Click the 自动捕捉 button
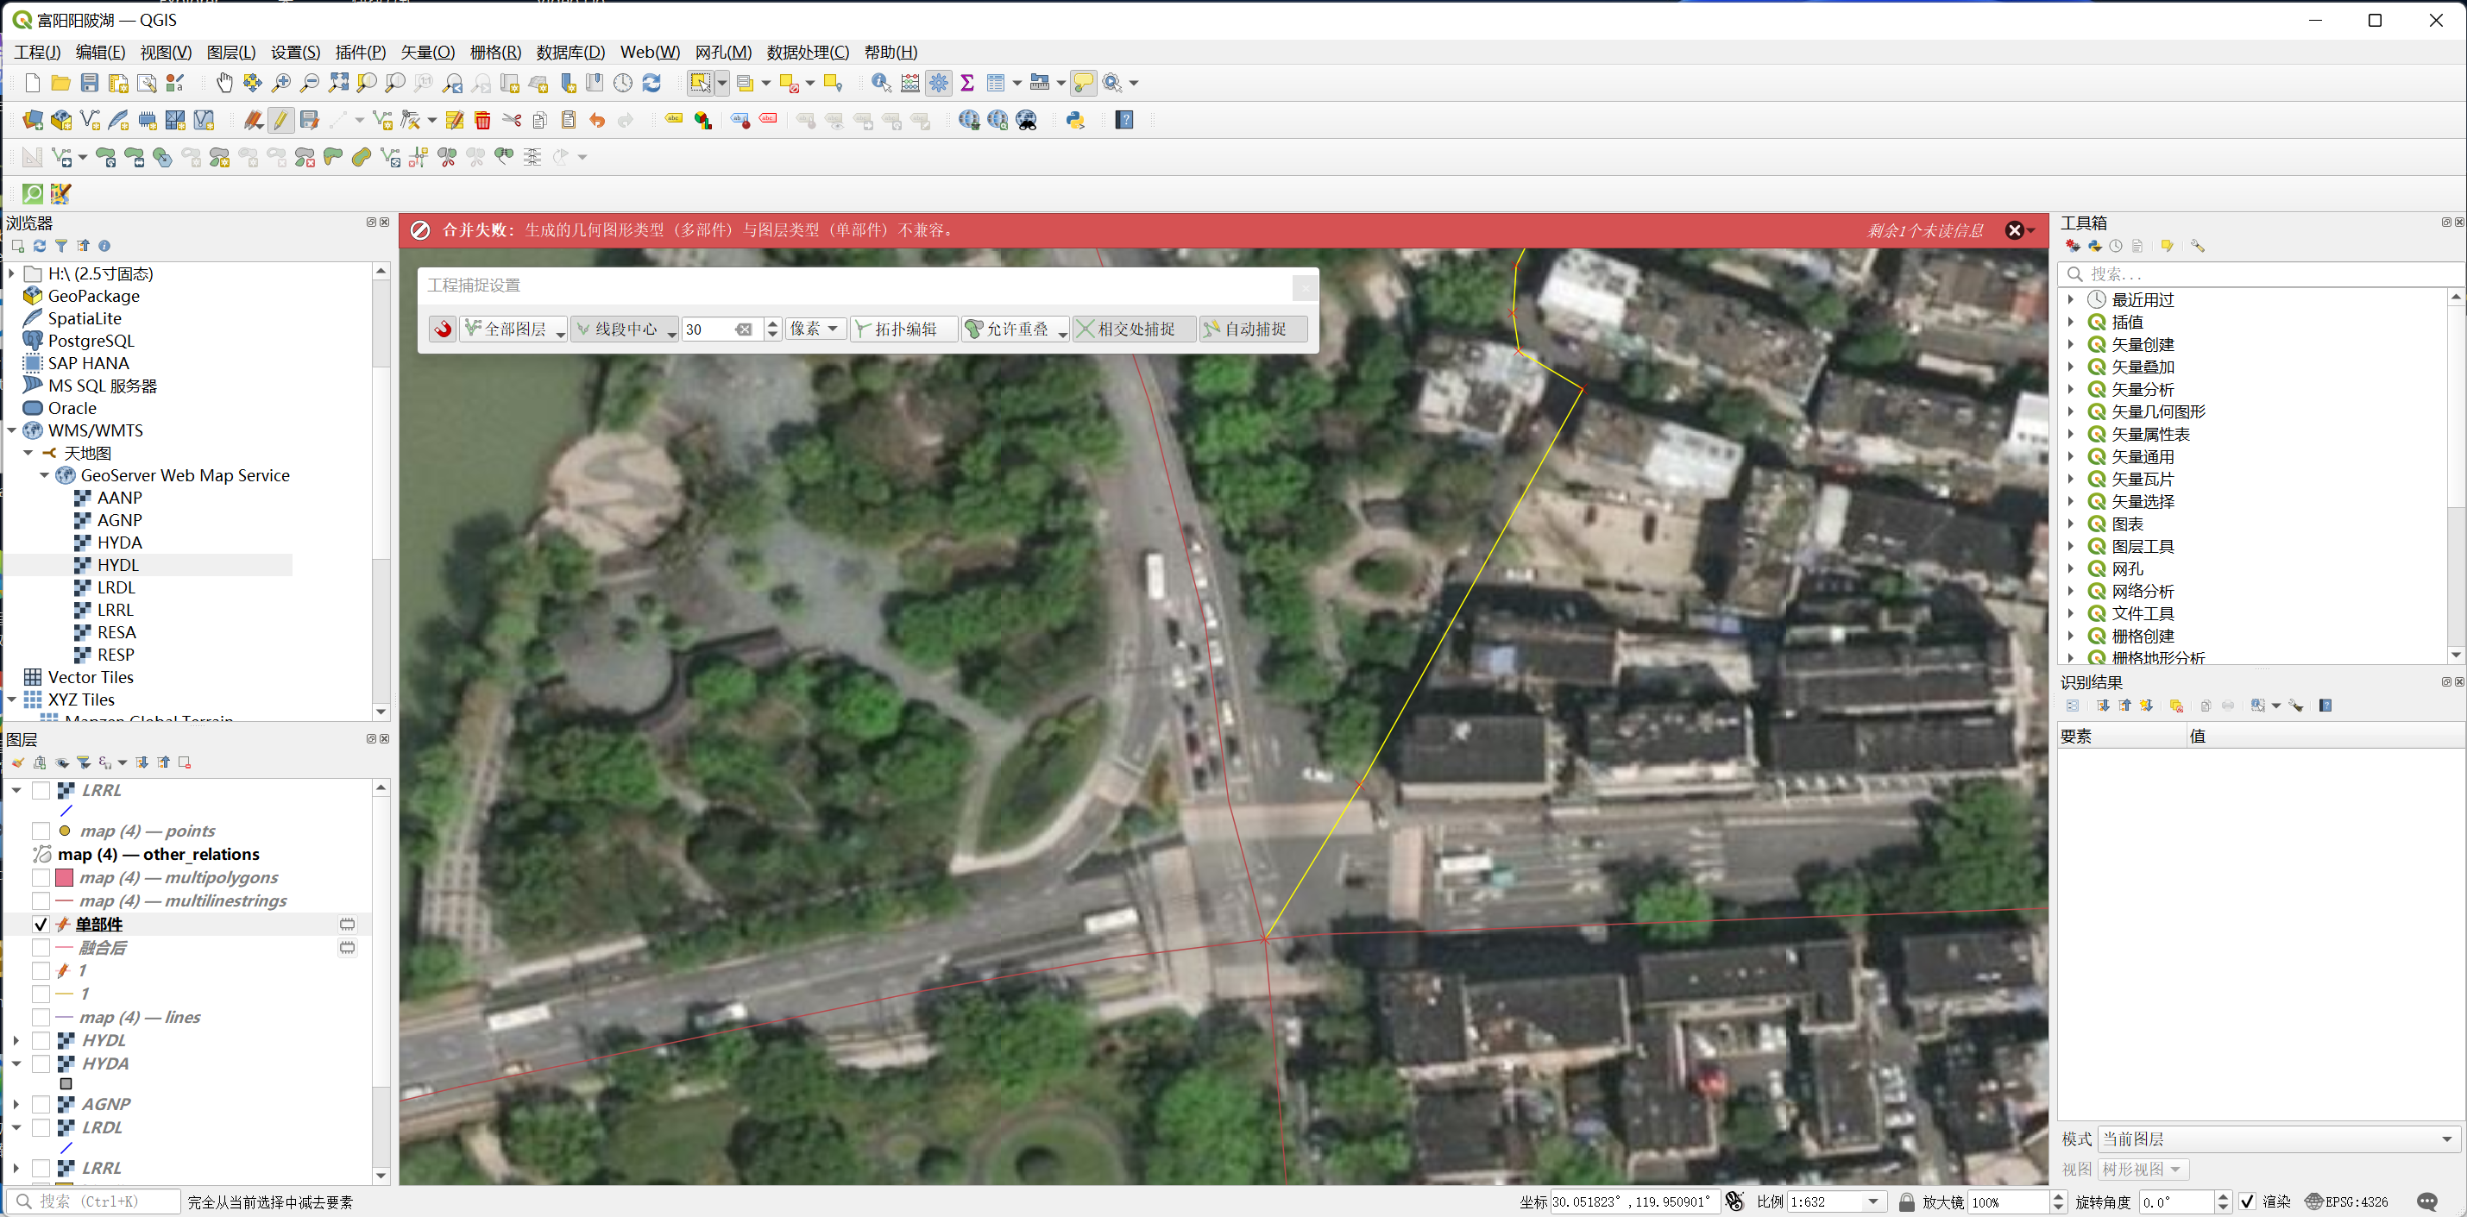 (1254, 329)
